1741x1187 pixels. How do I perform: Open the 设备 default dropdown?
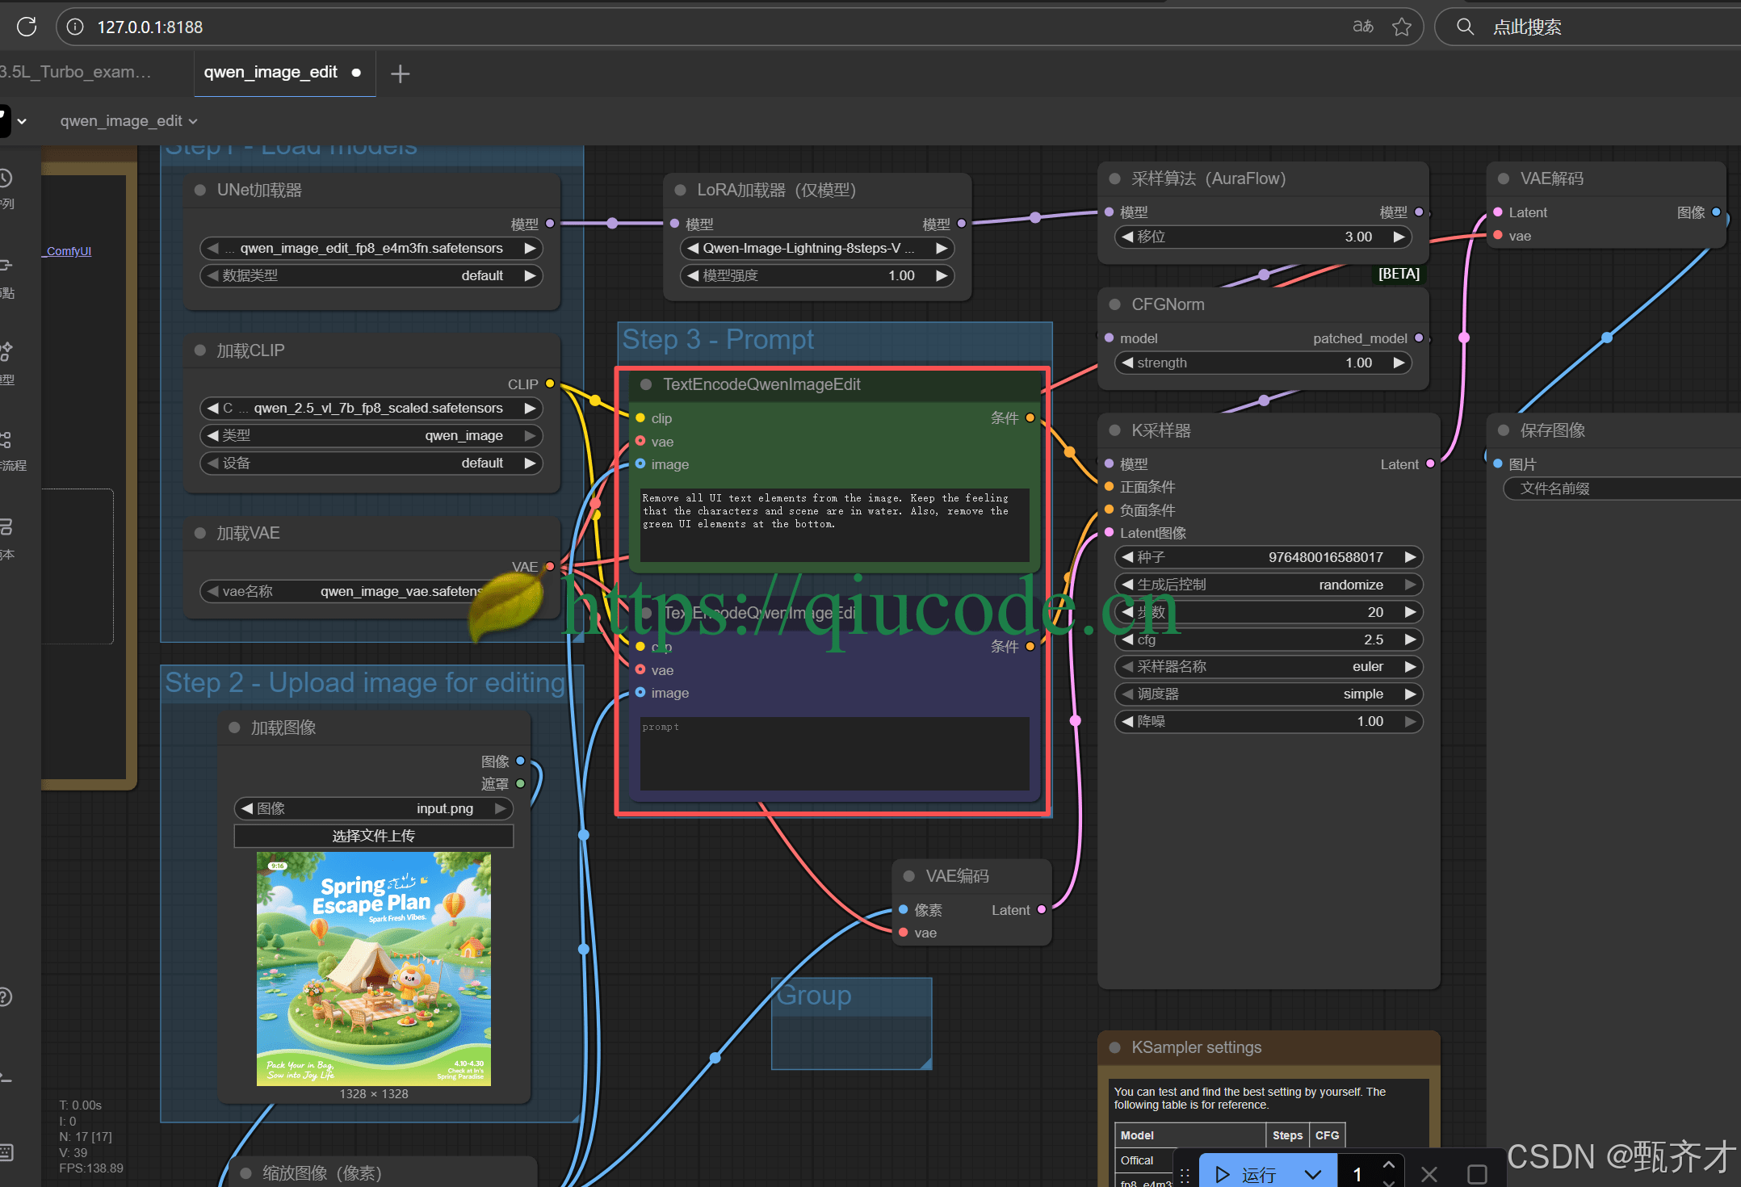[x=371, y=463]
